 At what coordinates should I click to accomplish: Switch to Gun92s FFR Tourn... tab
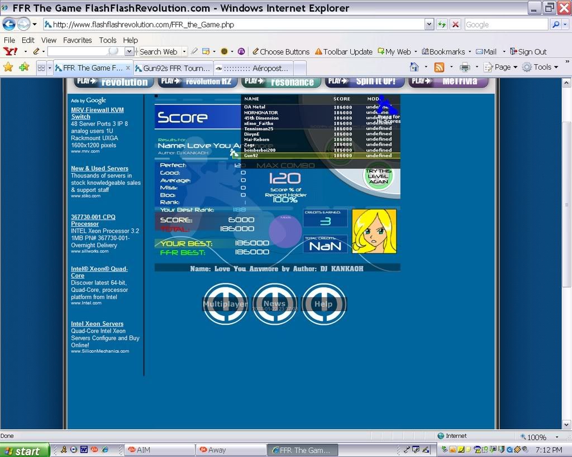[173, 68]
